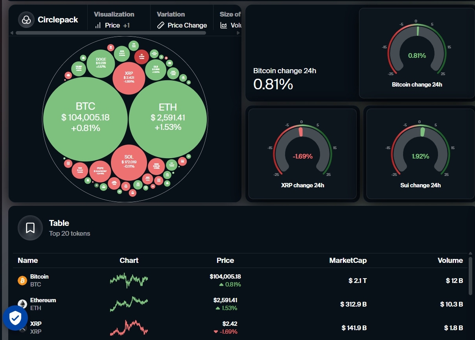Click the $ 10.3 B volume cell
This screenshot has height=340, width=475.
click(451, 304)
